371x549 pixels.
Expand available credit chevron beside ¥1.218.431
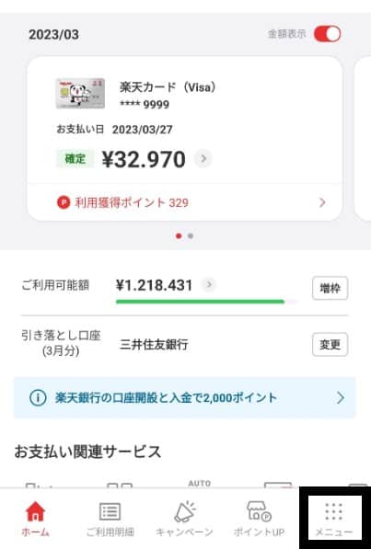[x=209, y=284]
